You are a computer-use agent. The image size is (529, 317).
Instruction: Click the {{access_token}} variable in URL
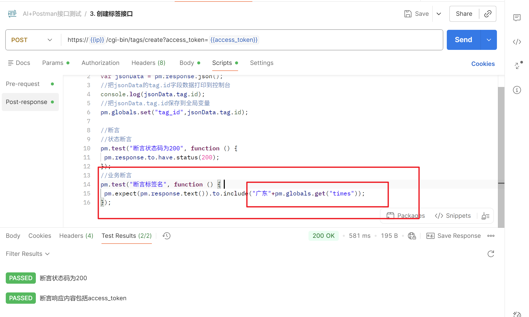coord(234,40)
